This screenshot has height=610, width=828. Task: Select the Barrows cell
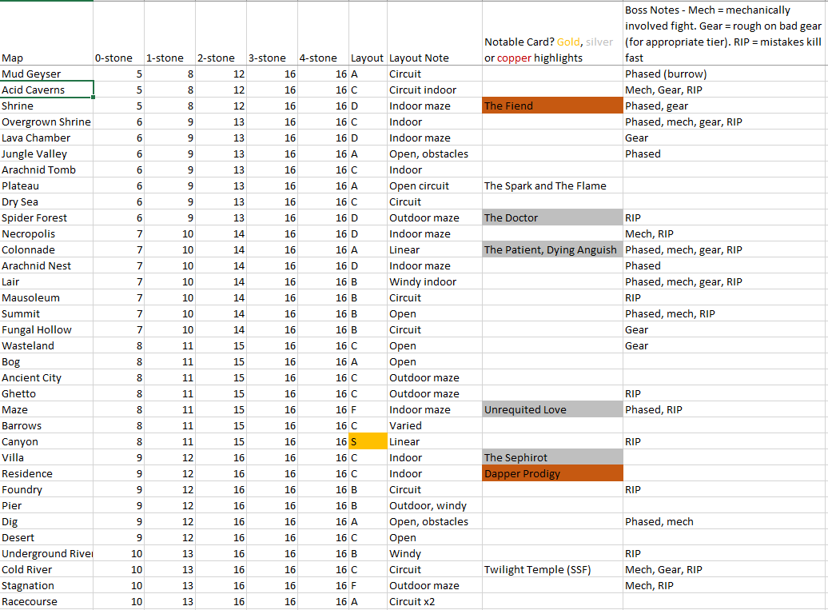click(x=46, y=425)
